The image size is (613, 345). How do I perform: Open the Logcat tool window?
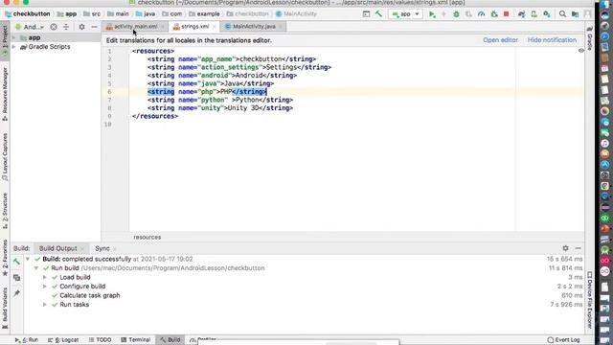[x=63, y=340]
